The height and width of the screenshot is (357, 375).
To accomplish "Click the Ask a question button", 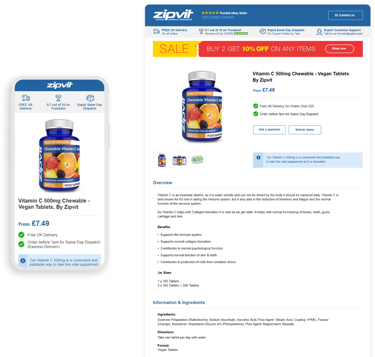I will pos(269,130).
